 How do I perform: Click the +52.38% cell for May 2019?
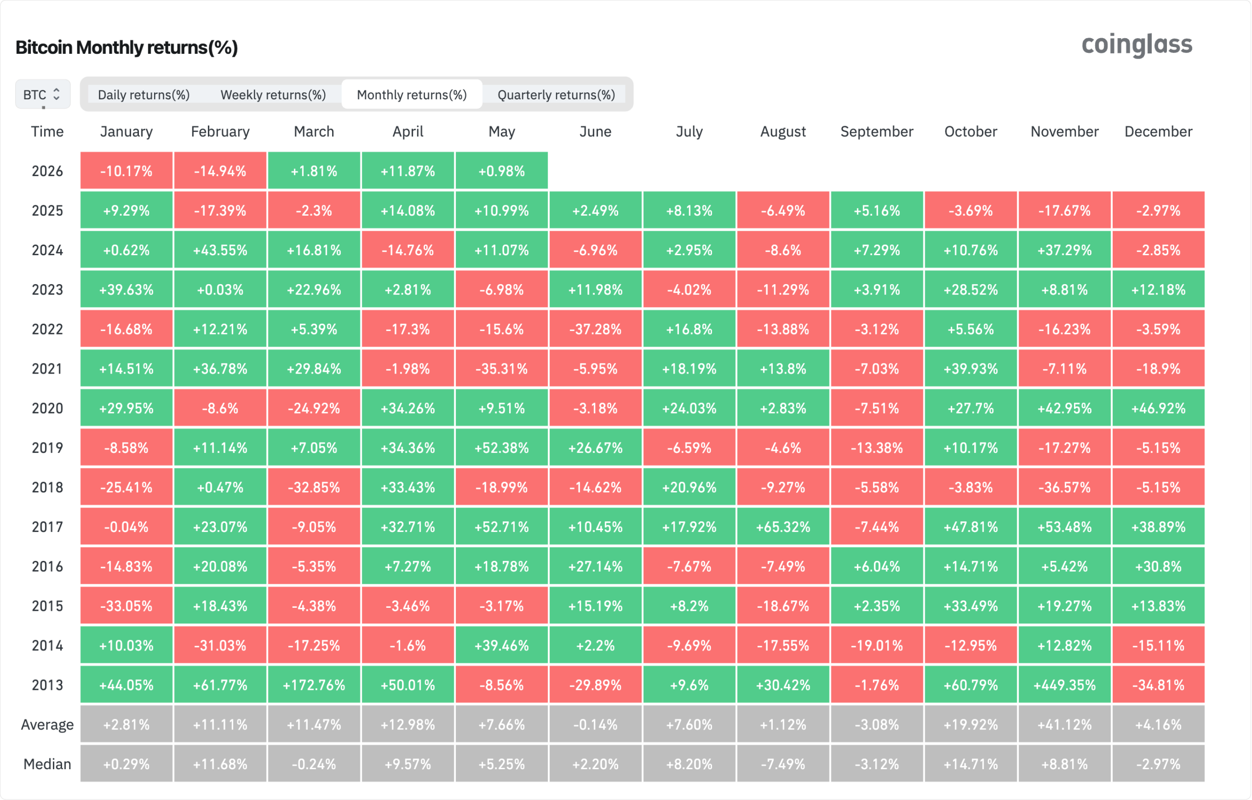[502, 447]
